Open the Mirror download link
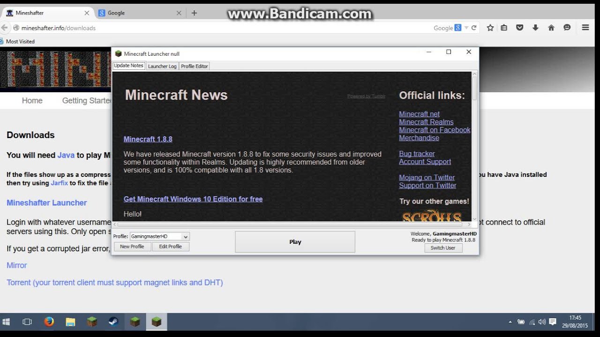This screenshot has width=600, height=337. click(x=16, y=265)
